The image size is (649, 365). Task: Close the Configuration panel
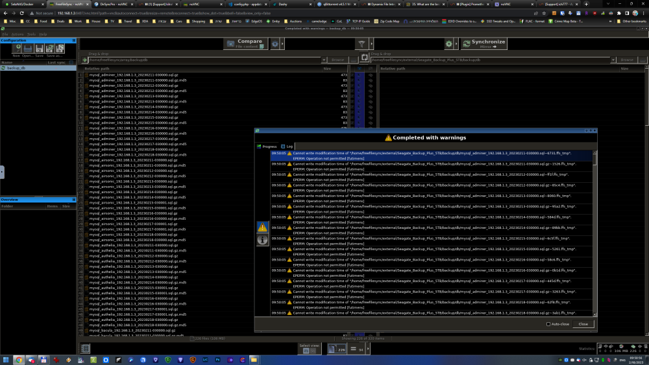pos(74,40)
